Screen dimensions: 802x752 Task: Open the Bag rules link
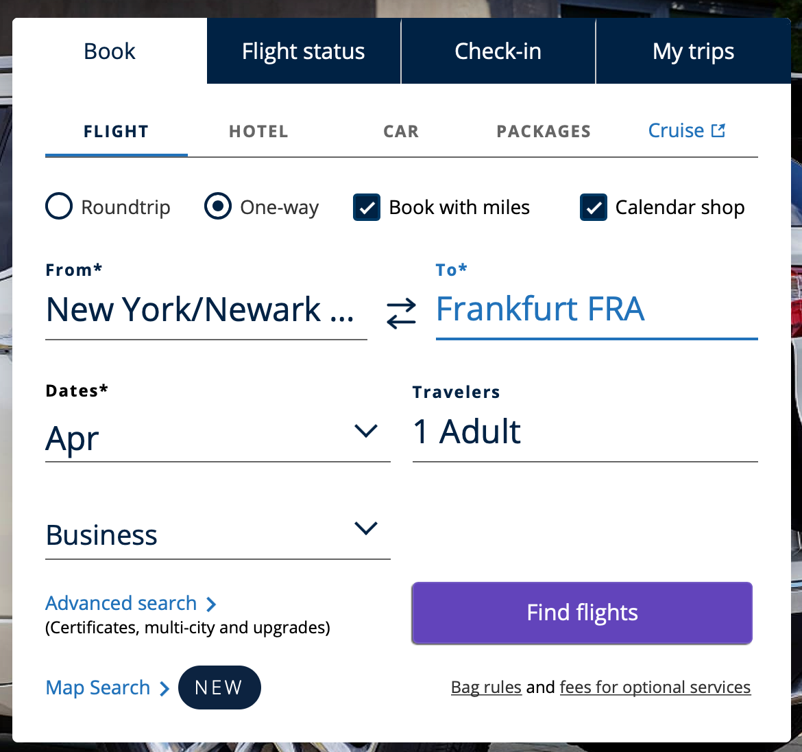point(486,687)
